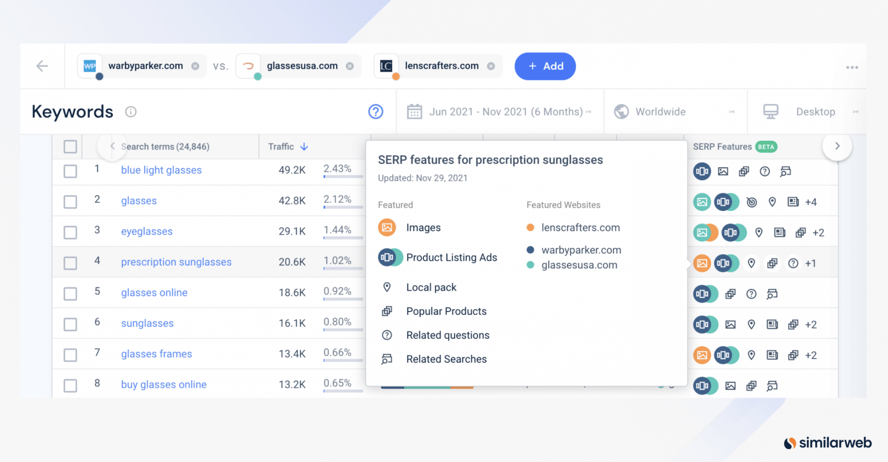Open the 'glasses' keyword link in row 2

click(x=139, y=200)
